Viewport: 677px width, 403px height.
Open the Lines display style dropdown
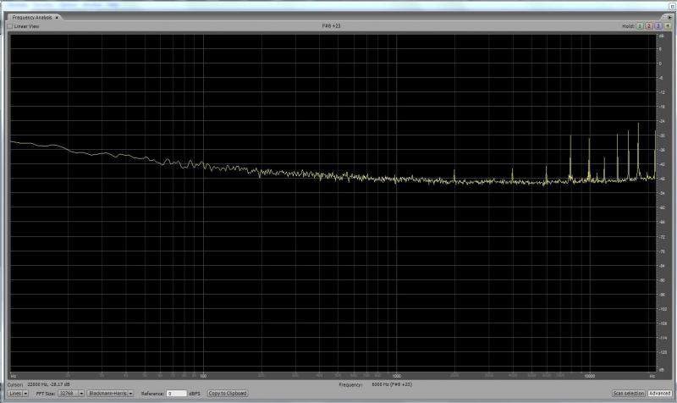click(x=17, y=394)
